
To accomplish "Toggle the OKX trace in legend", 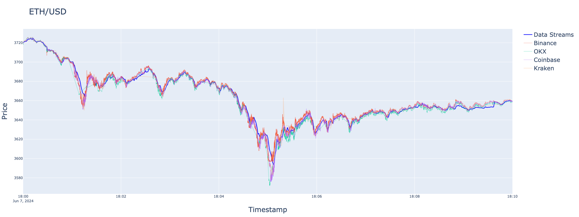I will pos(540,52).
